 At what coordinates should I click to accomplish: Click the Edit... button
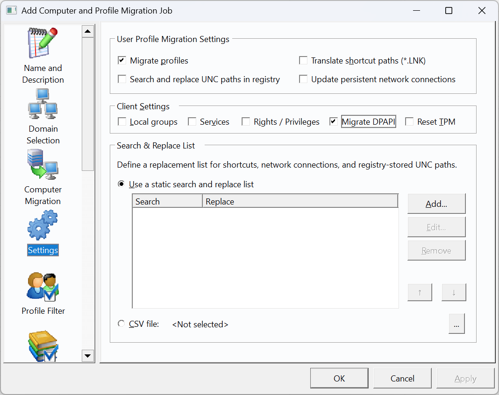point(436,227)
